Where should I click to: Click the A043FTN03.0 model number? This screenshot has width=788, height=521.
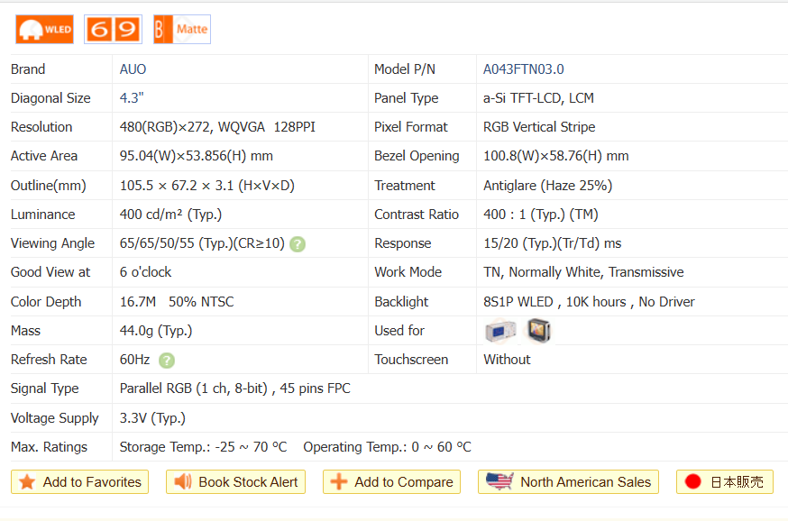pos(523,69)
